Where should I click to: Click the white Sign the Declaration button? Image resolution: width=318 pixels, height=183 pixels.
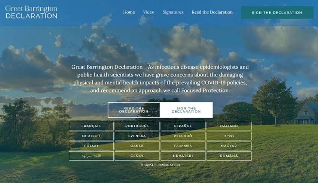coord(186,110)
